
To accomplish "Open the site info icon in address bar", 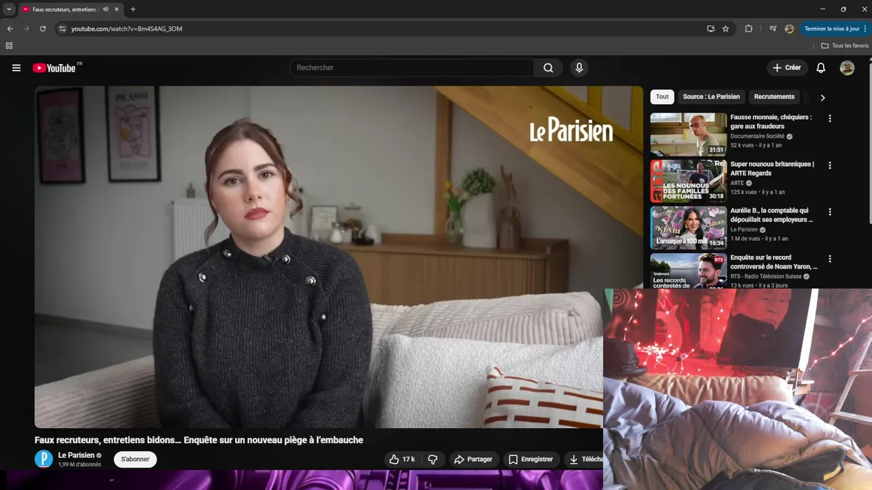I will (62, 29).
